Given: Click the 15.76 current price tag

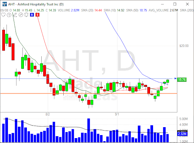Looking at the screenshot, I should (182, 80).
